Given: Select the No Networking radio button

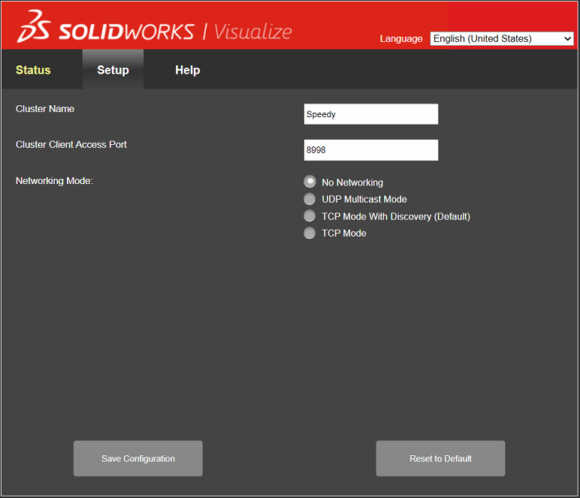Looking at the screenshot, I should tap(310, 182).
